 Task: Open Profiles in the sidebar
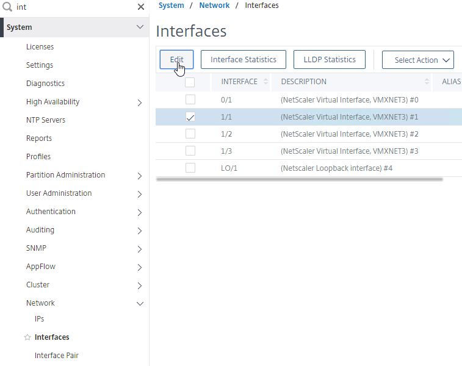coord(38,157)
